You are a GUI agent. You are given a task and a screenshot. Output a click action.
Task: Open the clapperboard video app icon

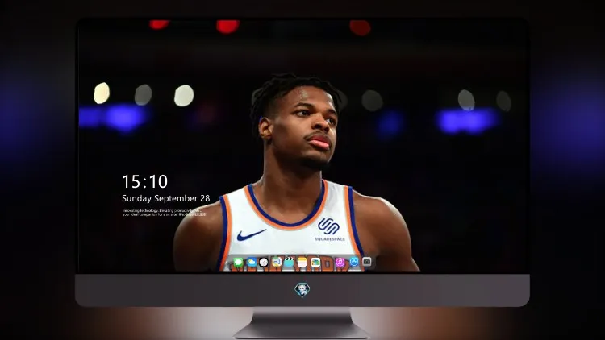coord(289,263)
